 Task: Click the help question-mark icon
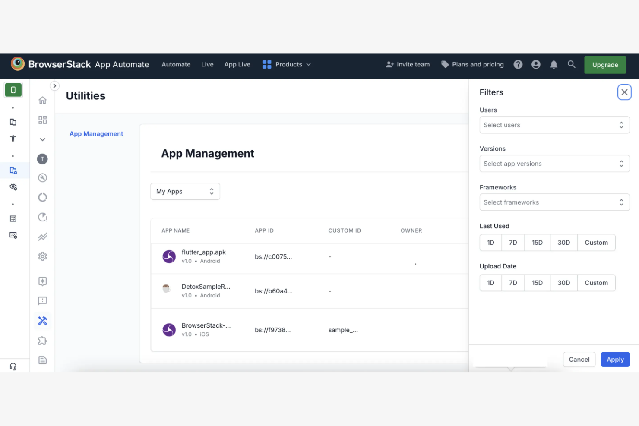518,64
